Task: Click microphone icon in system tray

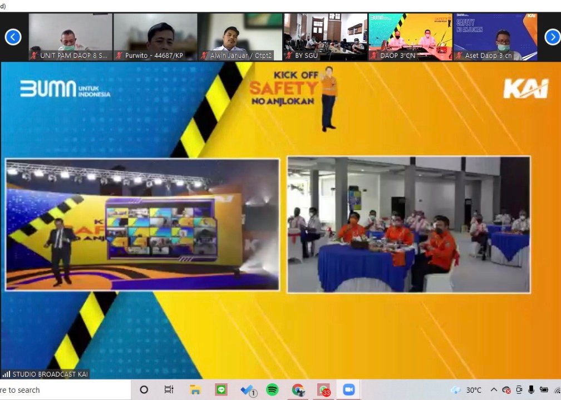Action: tap(532, 389)
